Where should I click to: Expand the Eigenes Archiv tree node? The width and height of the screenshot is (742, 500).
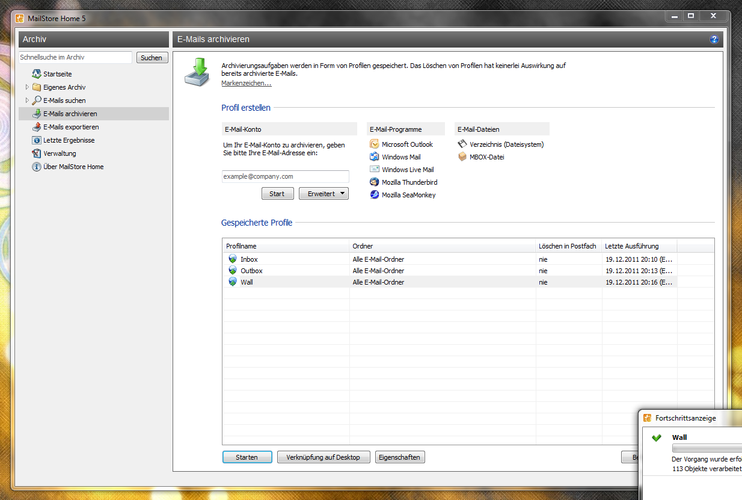pyautogui.click(x=27, y=87)
